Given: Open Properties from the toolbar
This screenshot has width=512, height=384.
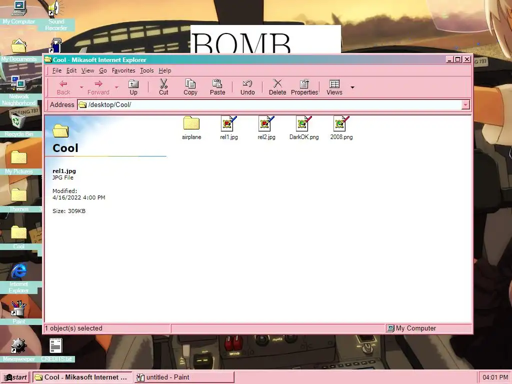Looking at the screenshot, I should [x=304, y=87].
